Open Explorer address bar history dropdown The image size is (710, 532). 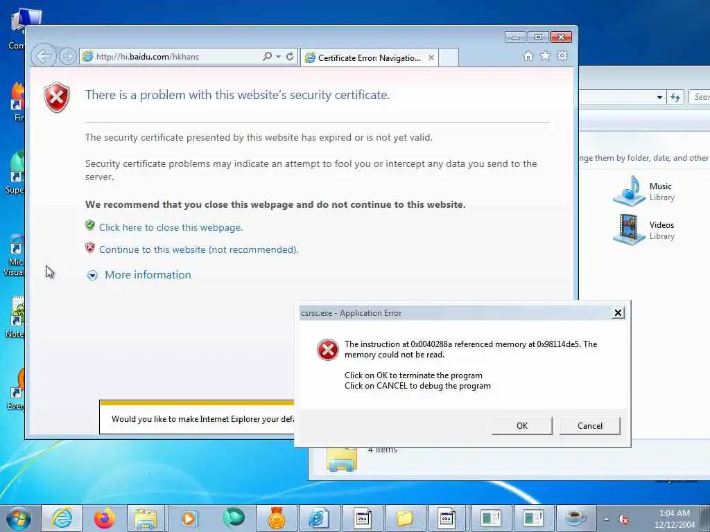click(659, 97)
